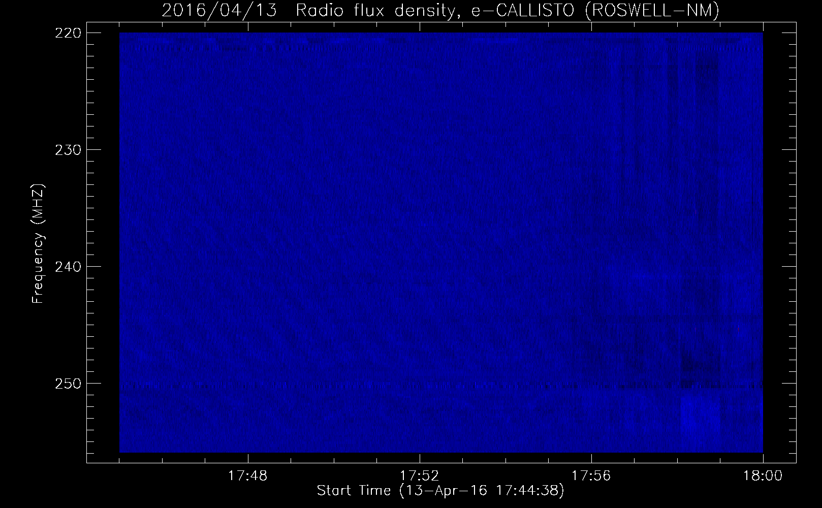The width and height of the screenshot is (822, 508).
Task: Click the 18:00 time tick label
Action: coord(764,476)
